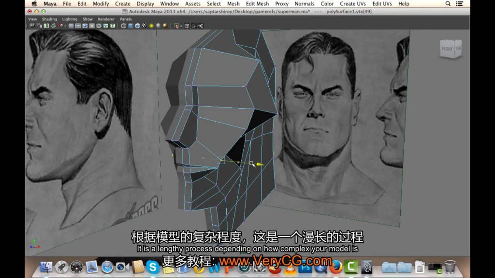Open the Trash in the Dock
This screenshot has height=278, width=495.
tap(450, 266)
